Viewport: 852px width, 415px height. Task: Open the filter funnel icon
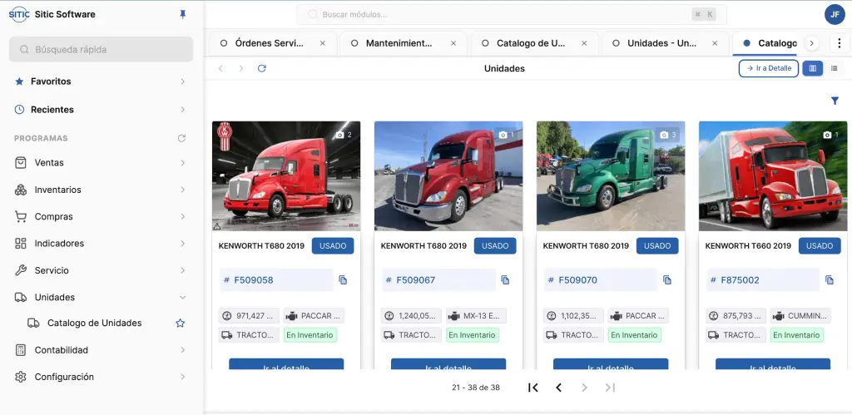coord(835,101)
